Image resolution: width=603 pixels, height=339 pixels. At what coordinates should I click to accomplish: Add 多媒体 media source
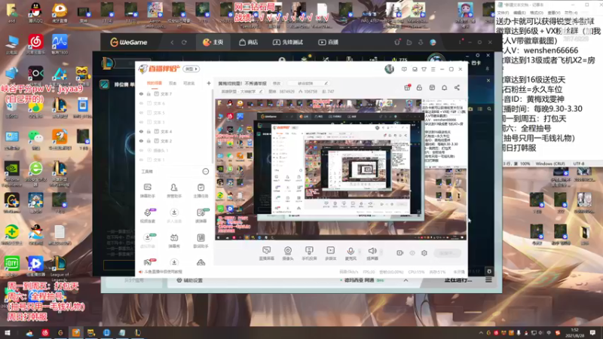[330, 253]
